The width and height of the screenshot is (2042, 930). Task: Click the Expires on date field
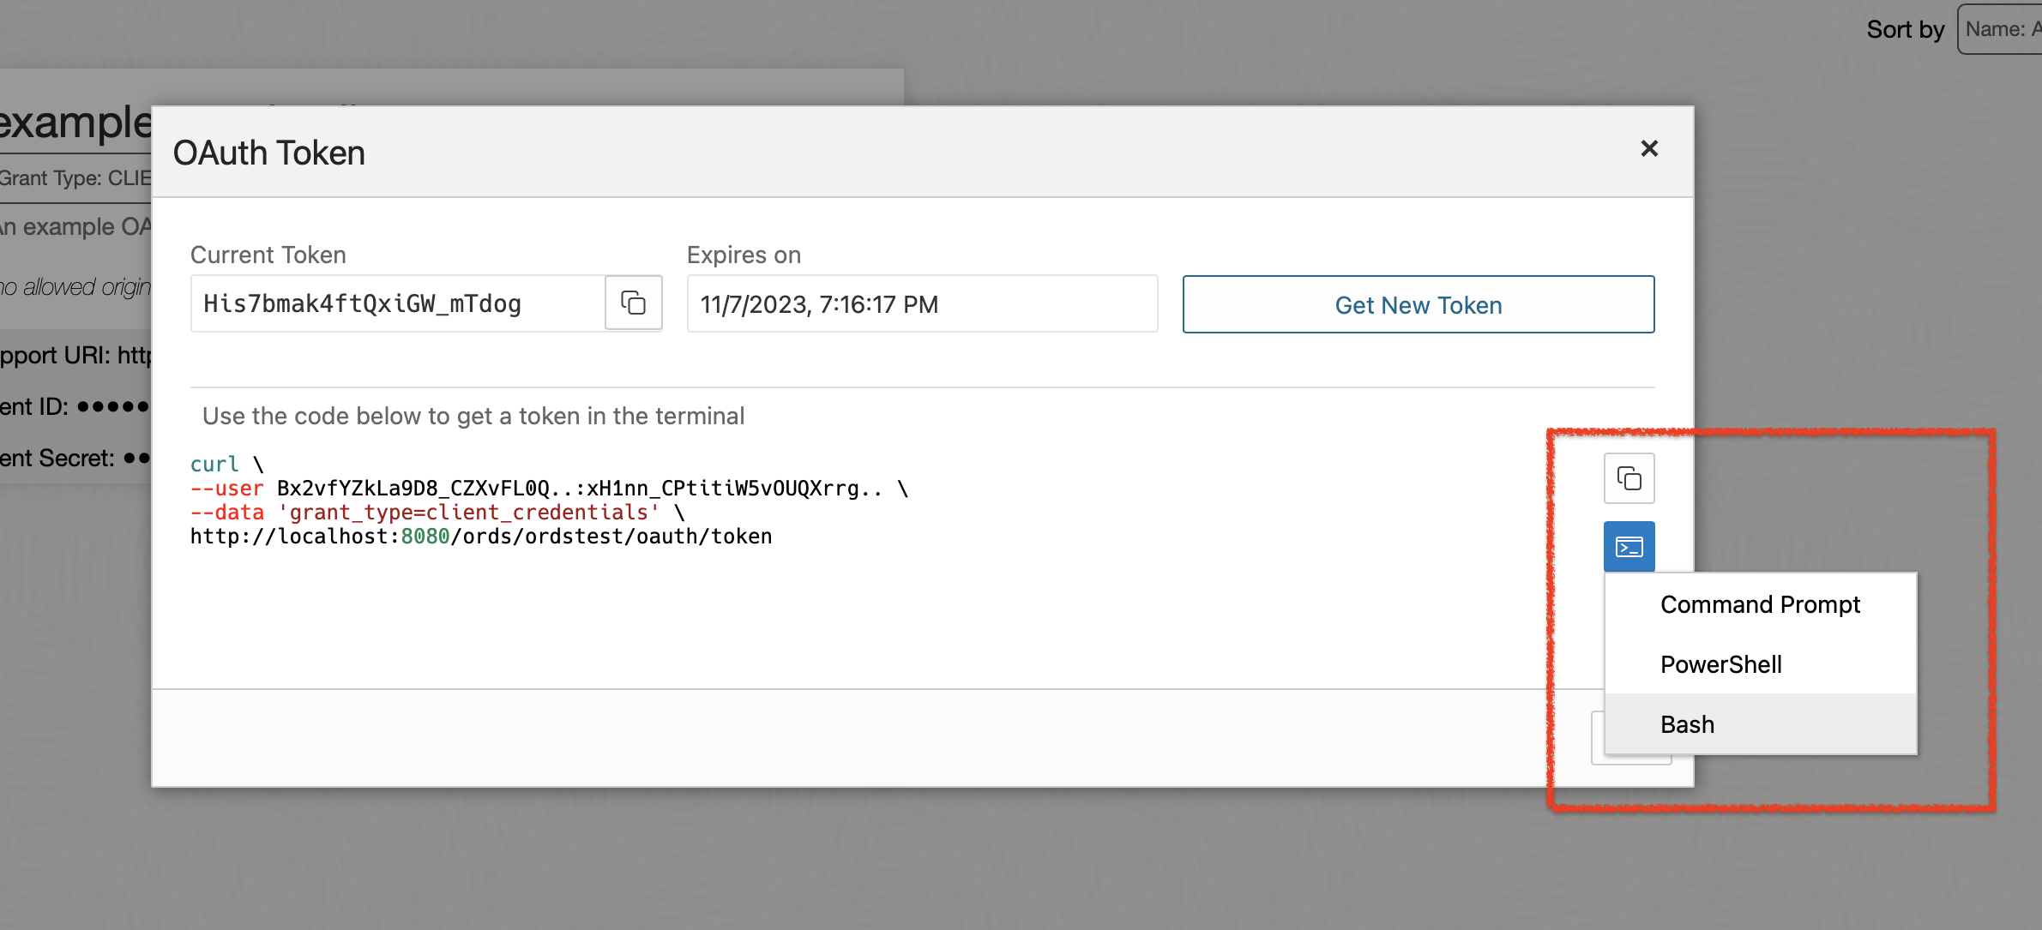tap(921, 304)
